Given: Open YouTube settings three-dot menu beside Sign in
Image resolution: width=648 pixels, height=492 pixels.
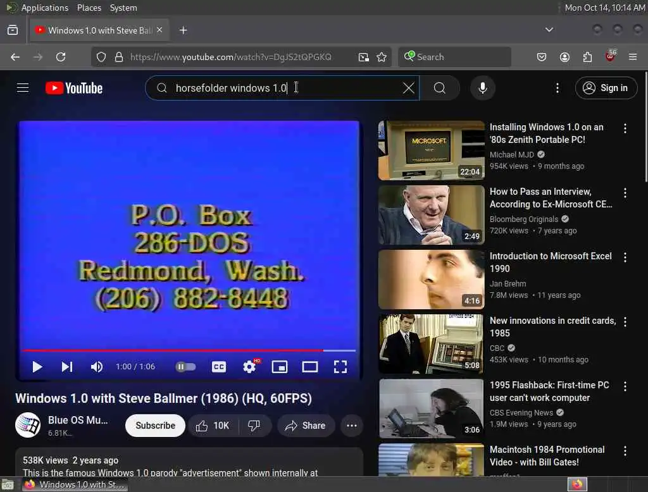Looking at the screenshot, I should tap(558, 87).
